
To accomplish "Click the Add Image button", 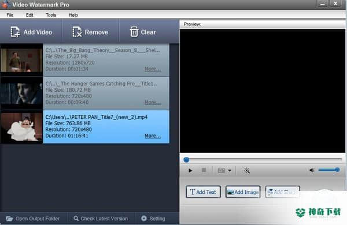I will (x=243, y=192).
